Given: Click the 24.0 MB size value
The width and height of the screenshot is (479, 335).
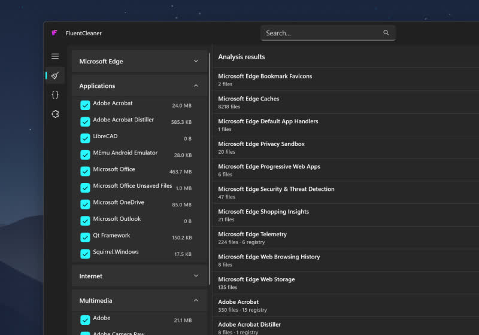Looking at the screenshot, I should pos(182,105).
